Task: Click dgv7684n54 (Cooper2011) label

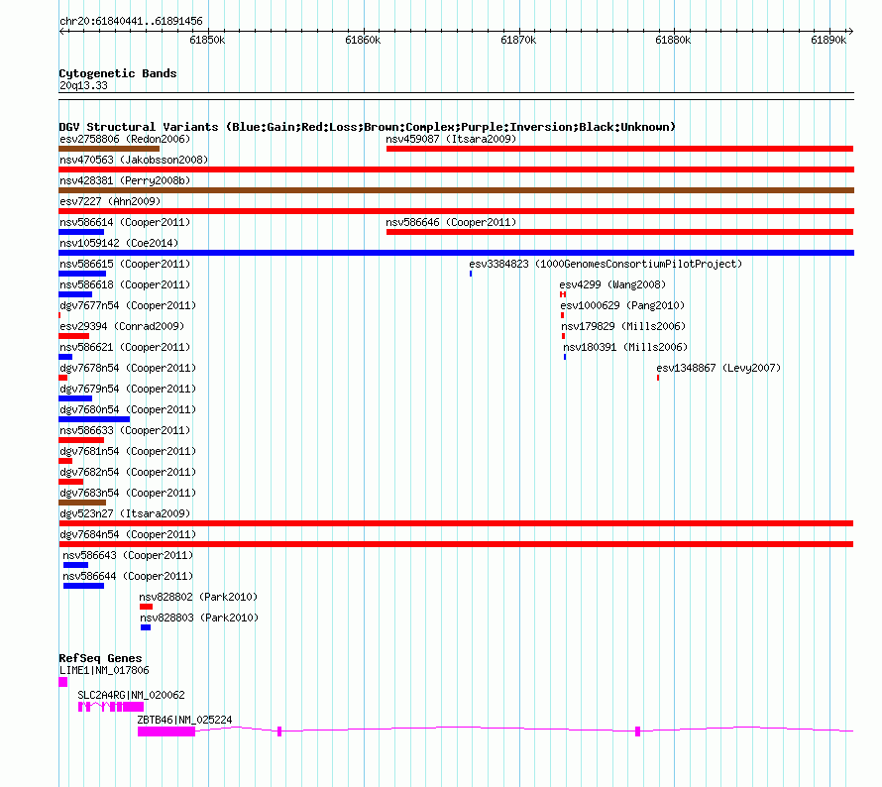Action: [128, 534]
